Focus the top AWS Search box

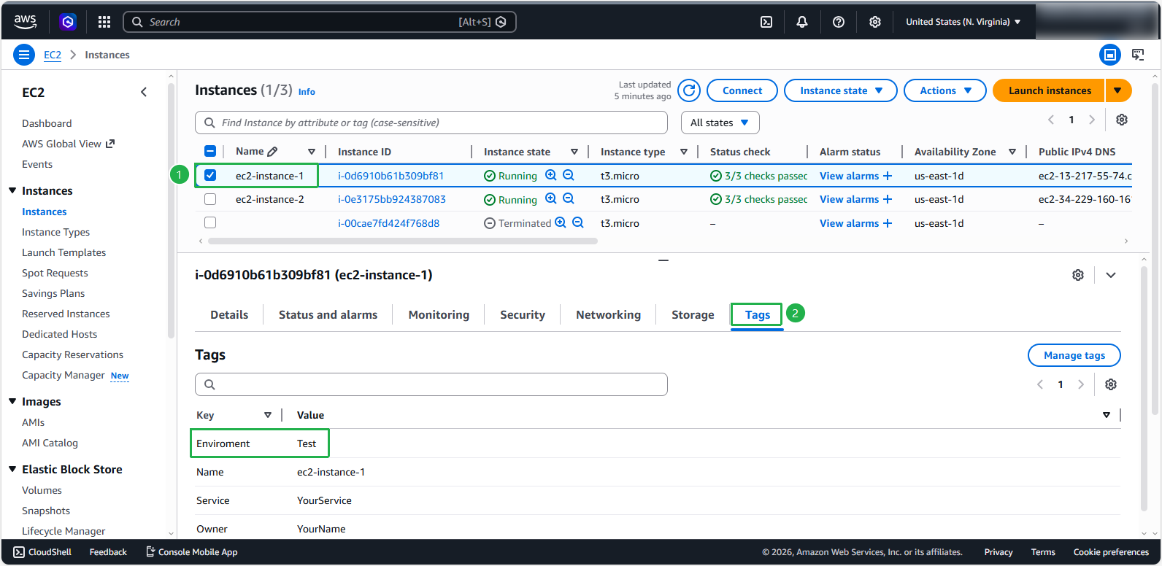click(x=320, y=22)
